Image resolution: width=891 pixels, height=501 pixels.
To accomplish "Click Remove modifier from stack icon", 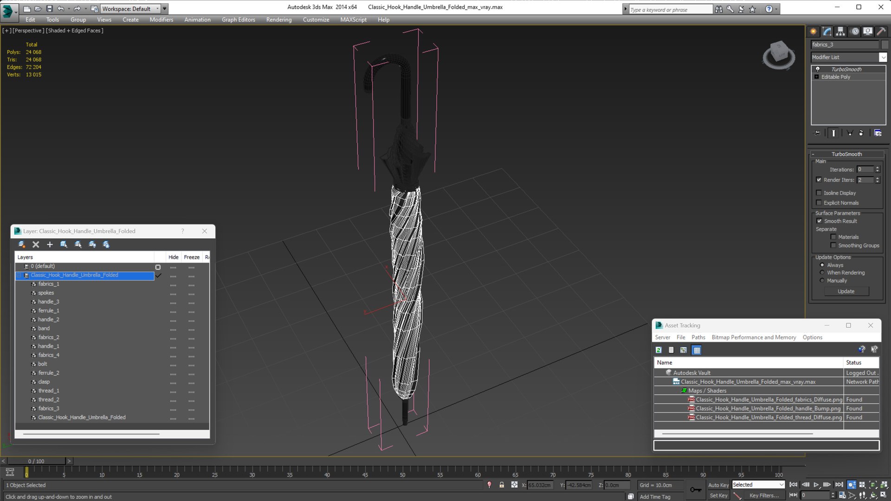I will pyautogui.click(x=861, y=133).
